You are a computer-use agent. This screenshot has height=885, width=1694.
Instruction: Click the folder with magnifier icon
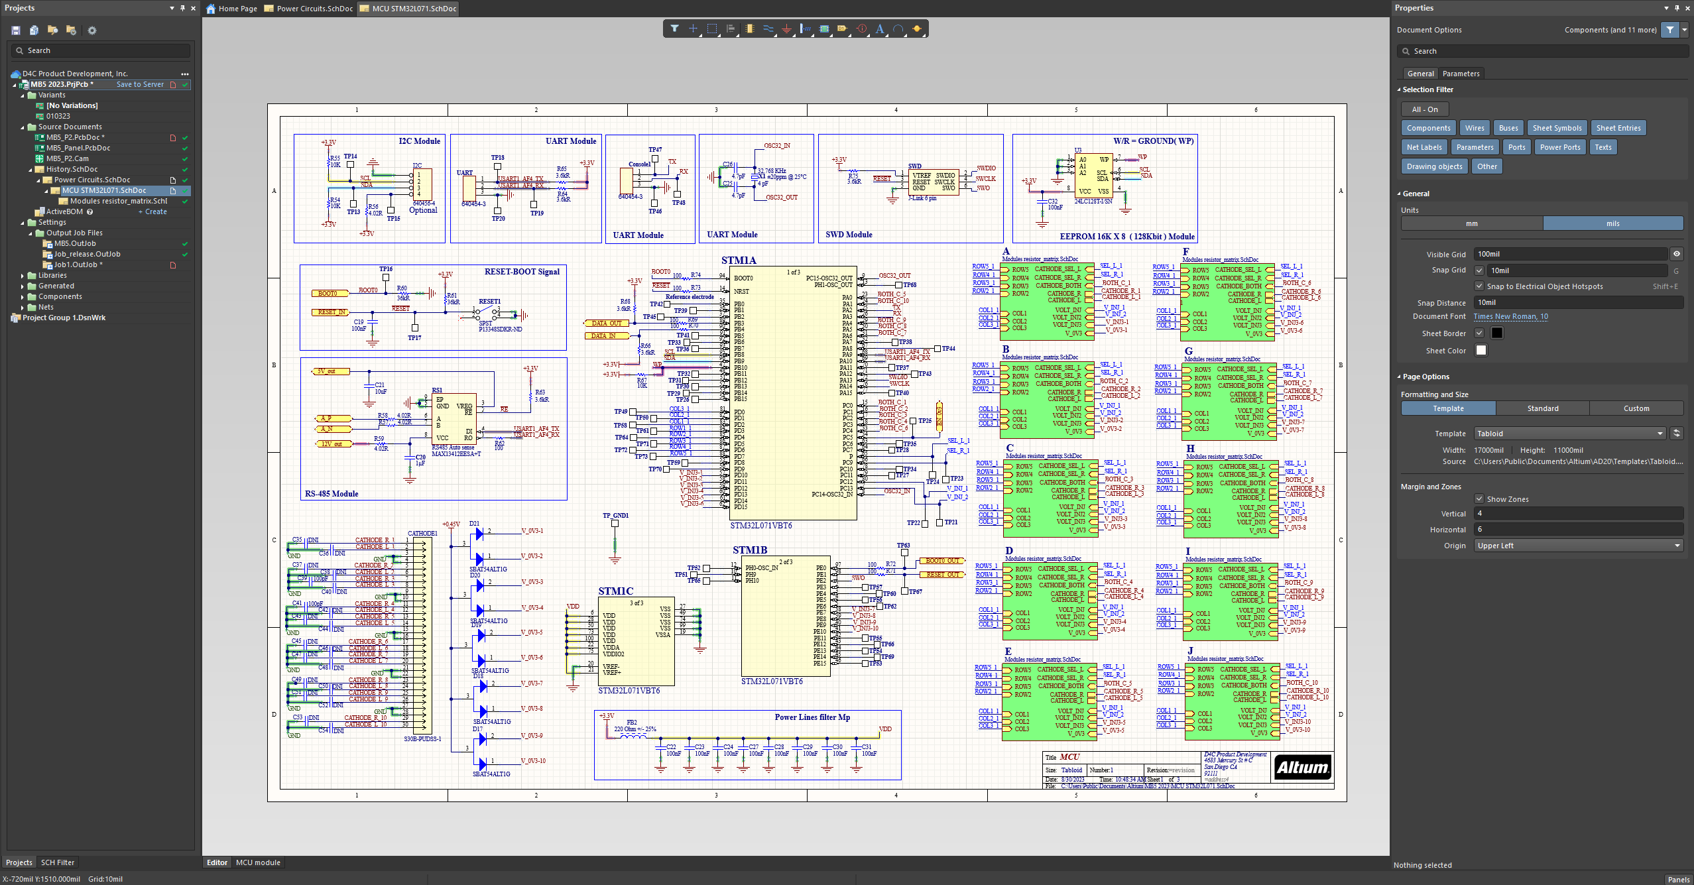[x=52, y=30]
